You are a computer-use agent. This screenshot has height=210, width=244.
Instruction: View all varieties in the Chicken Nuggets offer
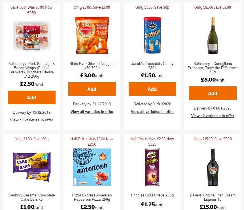[92, 111]
